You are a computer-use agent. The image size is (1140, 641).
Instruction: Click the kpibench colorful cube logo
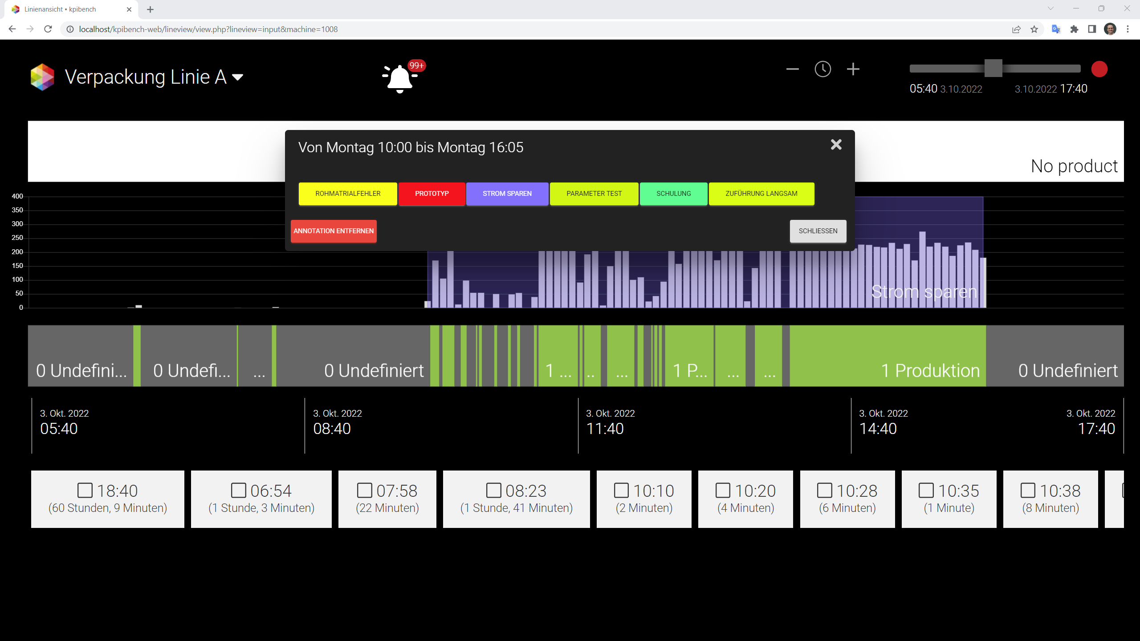[x=42, y=77]
